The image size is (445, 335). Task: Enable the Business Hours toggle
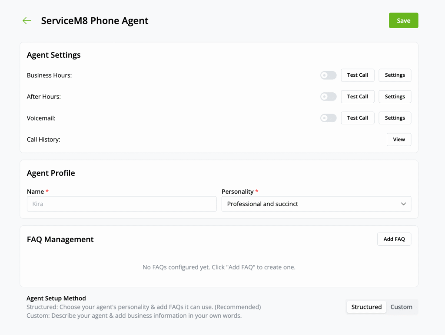(x=328, y=75)
